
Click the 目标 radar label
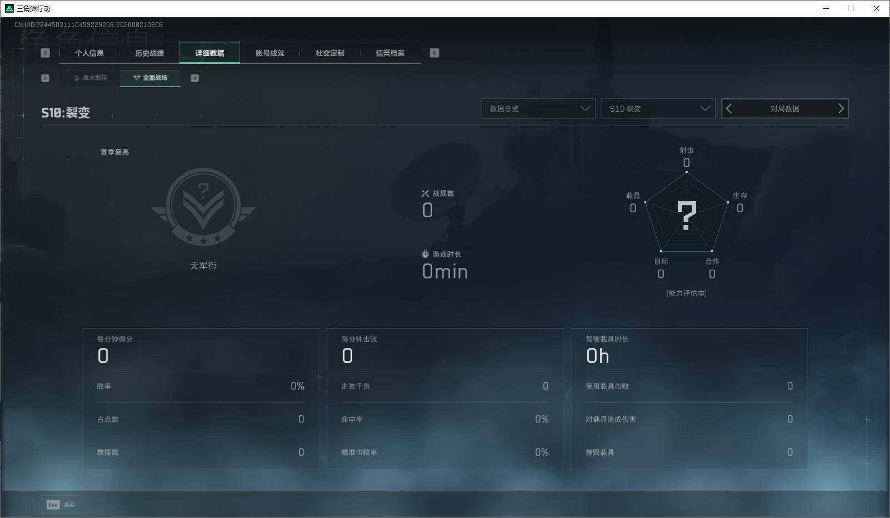[661, 261]
